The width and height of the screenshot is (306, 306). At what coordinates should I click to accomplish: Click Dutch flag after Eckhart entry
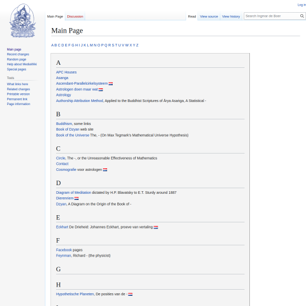tap(156, 227)
